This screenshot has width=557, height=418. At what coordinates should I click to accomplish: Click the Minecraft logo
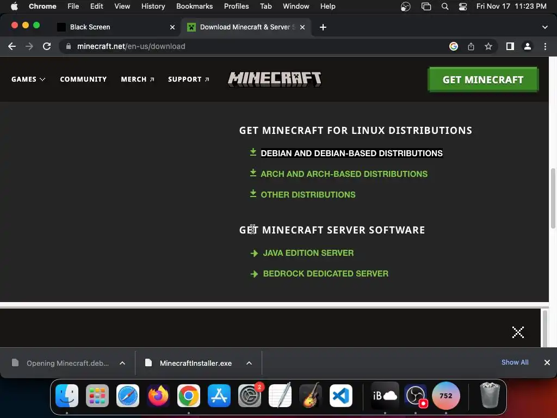tap(275, 79)
